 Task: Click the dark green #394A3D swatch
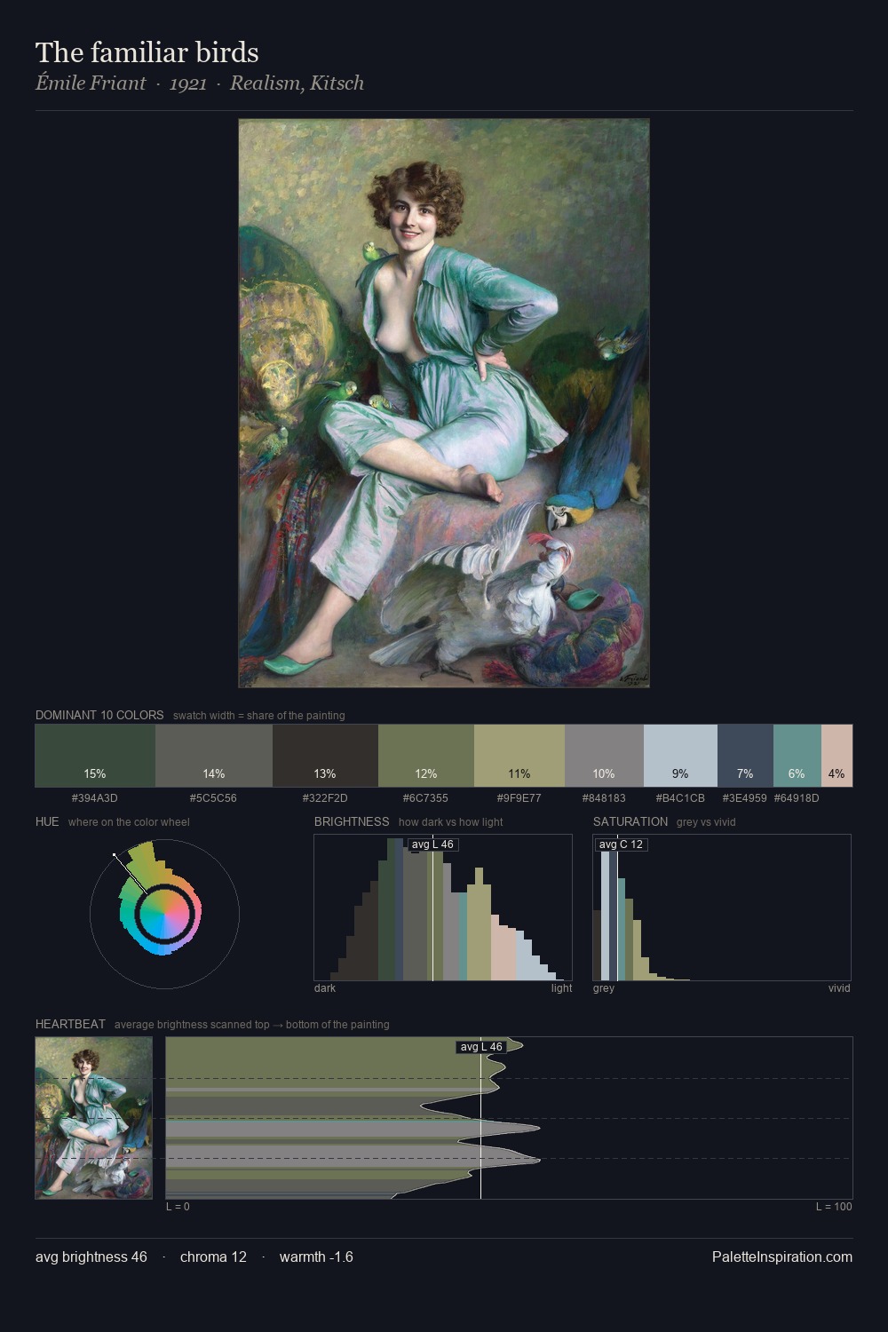[x=95, y=756]
